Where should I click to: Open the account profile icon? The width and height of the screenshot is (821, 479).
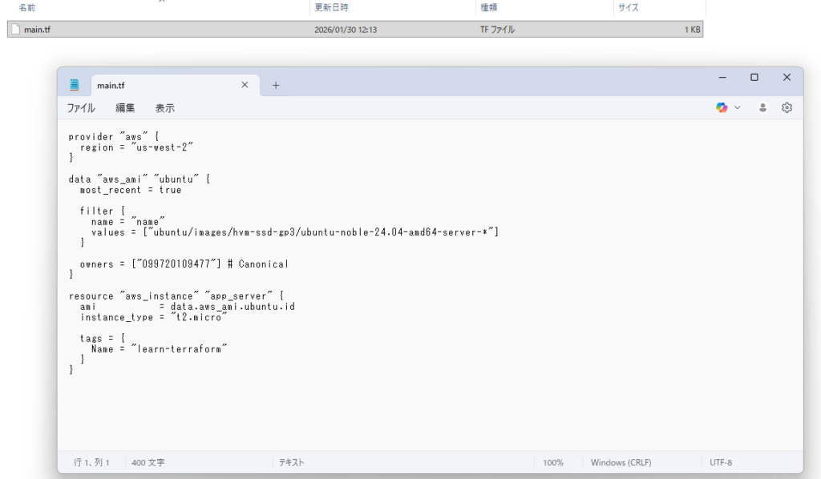[x=762, y=107]
